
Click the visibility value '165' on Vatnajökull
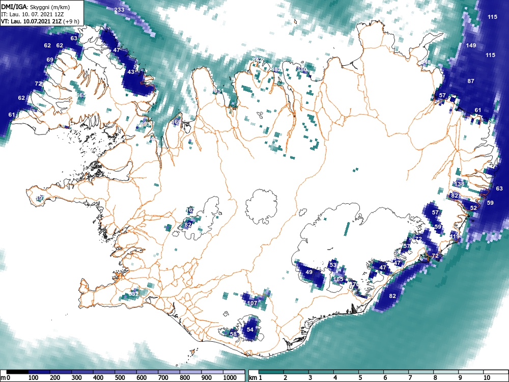(338, 279)
